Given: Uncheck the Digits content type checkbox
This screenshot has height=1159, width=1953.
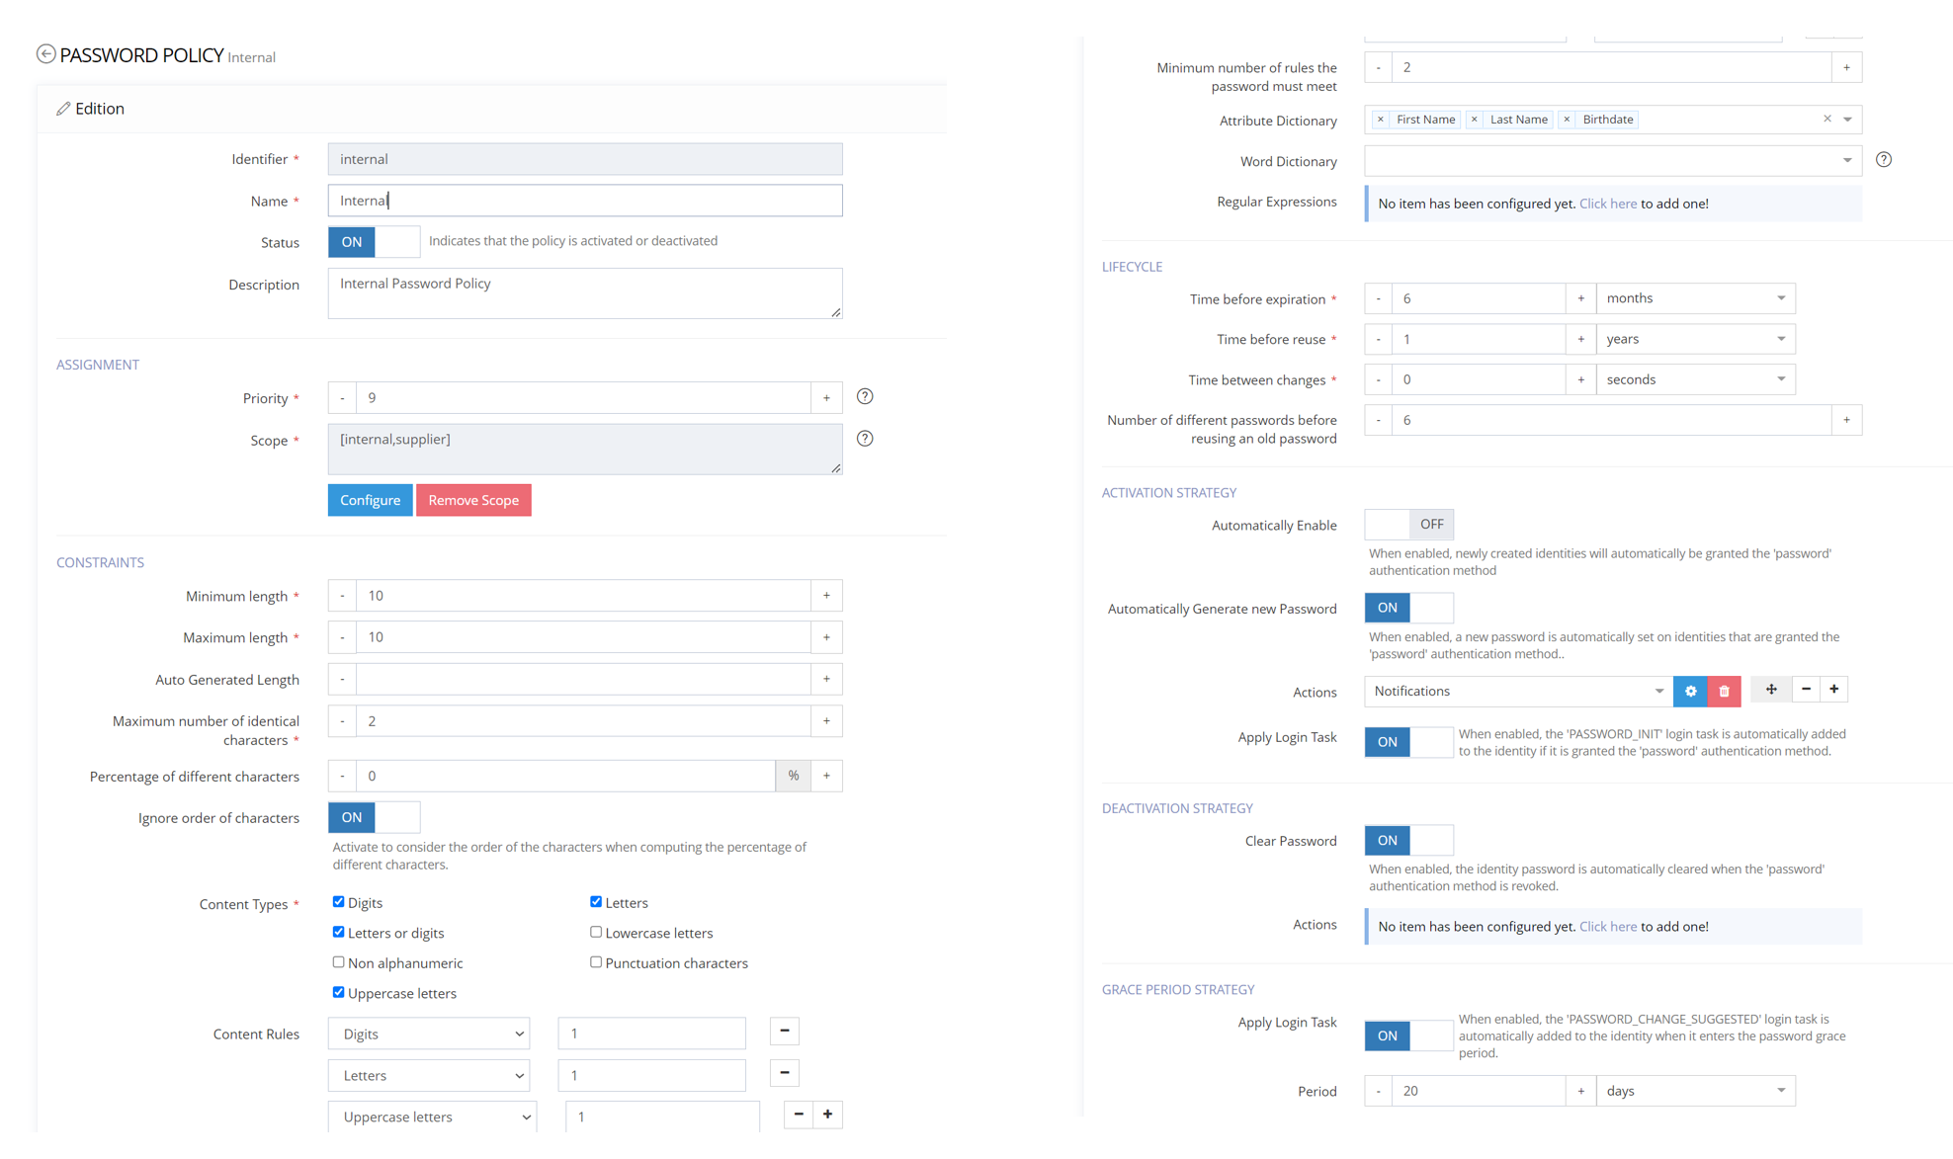Looking at the screenshot, I should tap(339, 902).
